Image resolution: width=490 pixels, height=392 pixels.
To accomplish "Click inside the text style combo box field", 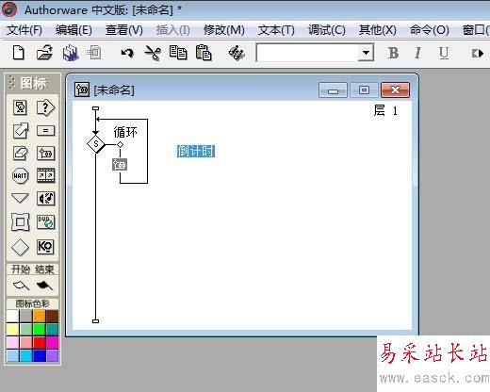I will (308, 53).
